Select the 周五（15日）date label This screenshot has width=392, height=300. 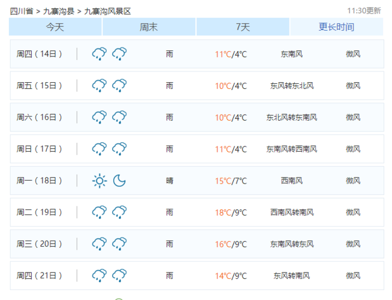[x=39, y=86]
